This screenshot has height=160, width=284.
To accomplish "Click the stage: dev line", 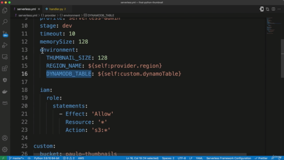I will pyautogui.click(x=56, y=26).
